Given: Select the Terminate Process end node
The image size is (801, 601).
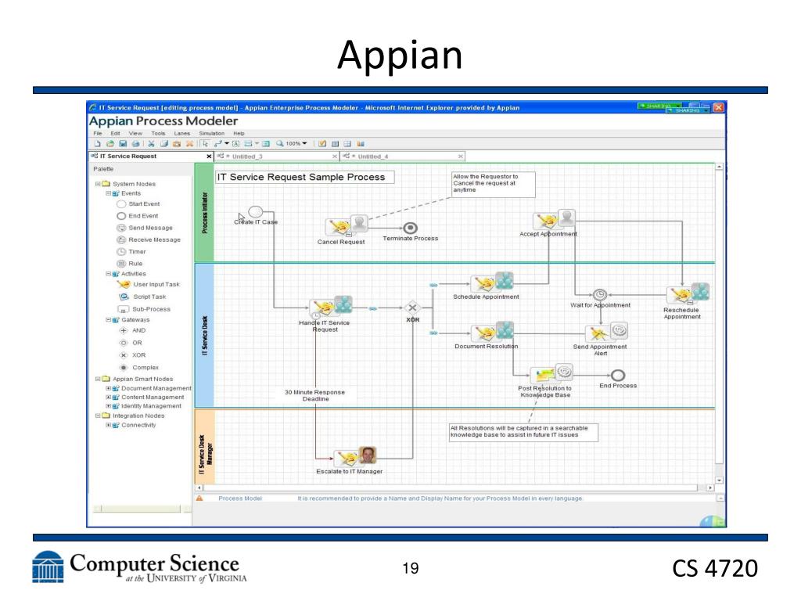Looking at the screenshot, I should [x=410, y=228].
